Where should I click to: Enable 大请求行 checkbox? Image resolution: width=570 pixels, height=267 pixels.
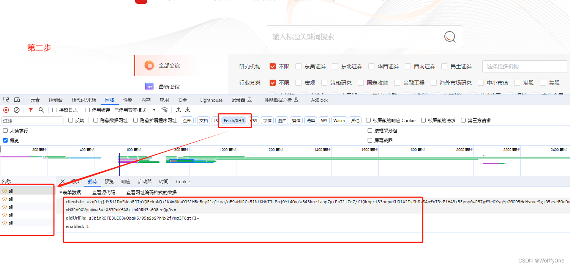pyautogui.click(x=5, y=130)
